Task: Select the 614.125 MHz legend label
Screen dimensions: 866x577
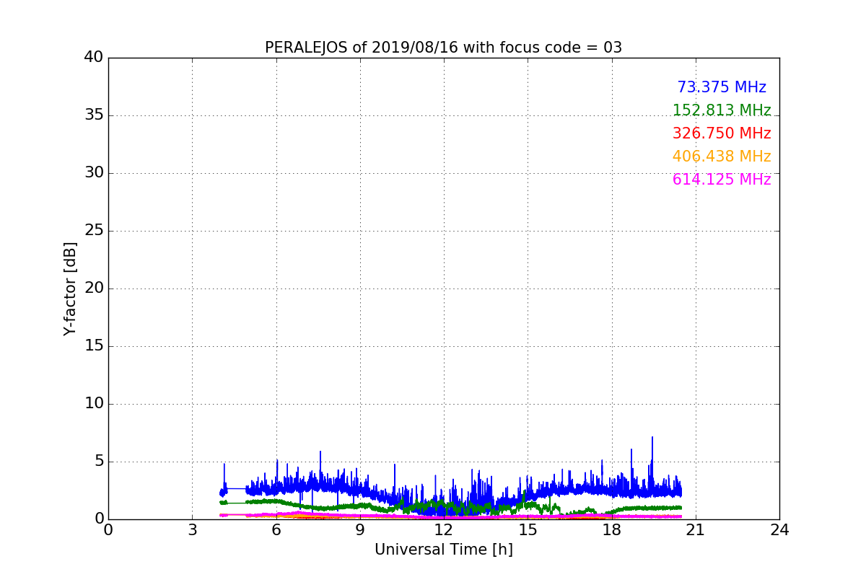Action: click(722, 180)
